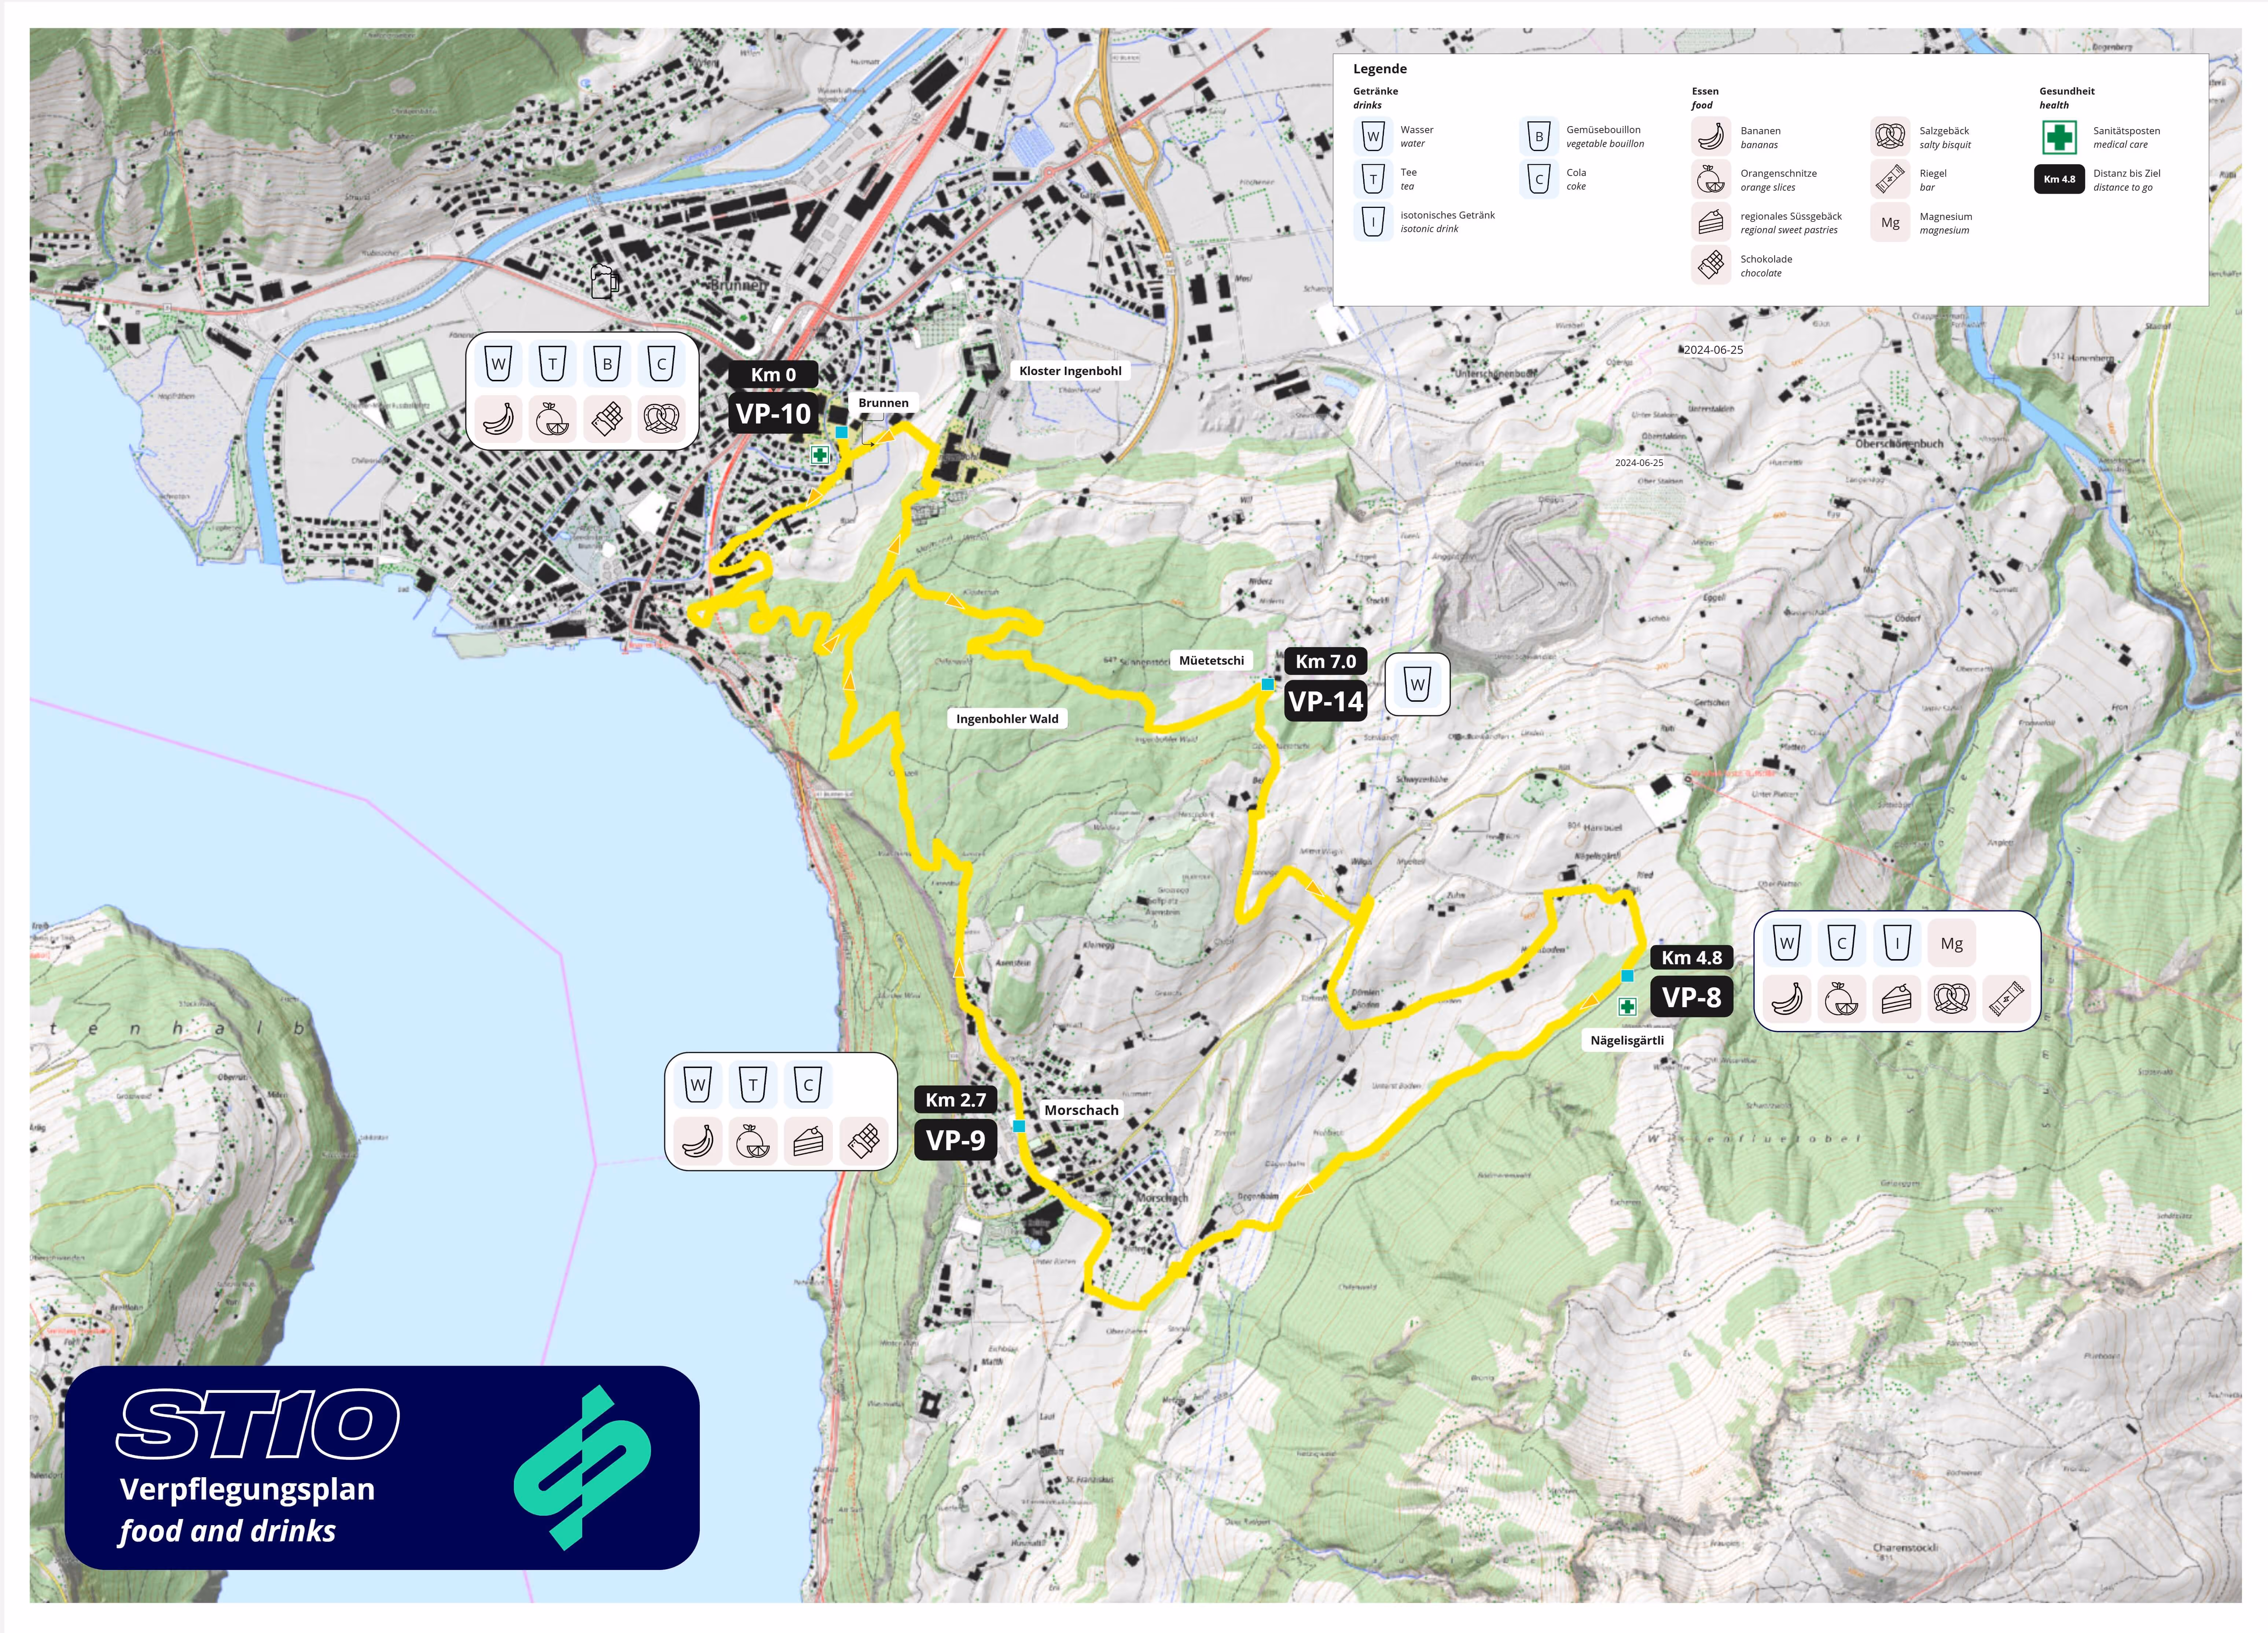Click the Riegel bar icon in the legend
Screen dimensions: 2268x1633
[x=1890, y=179]
